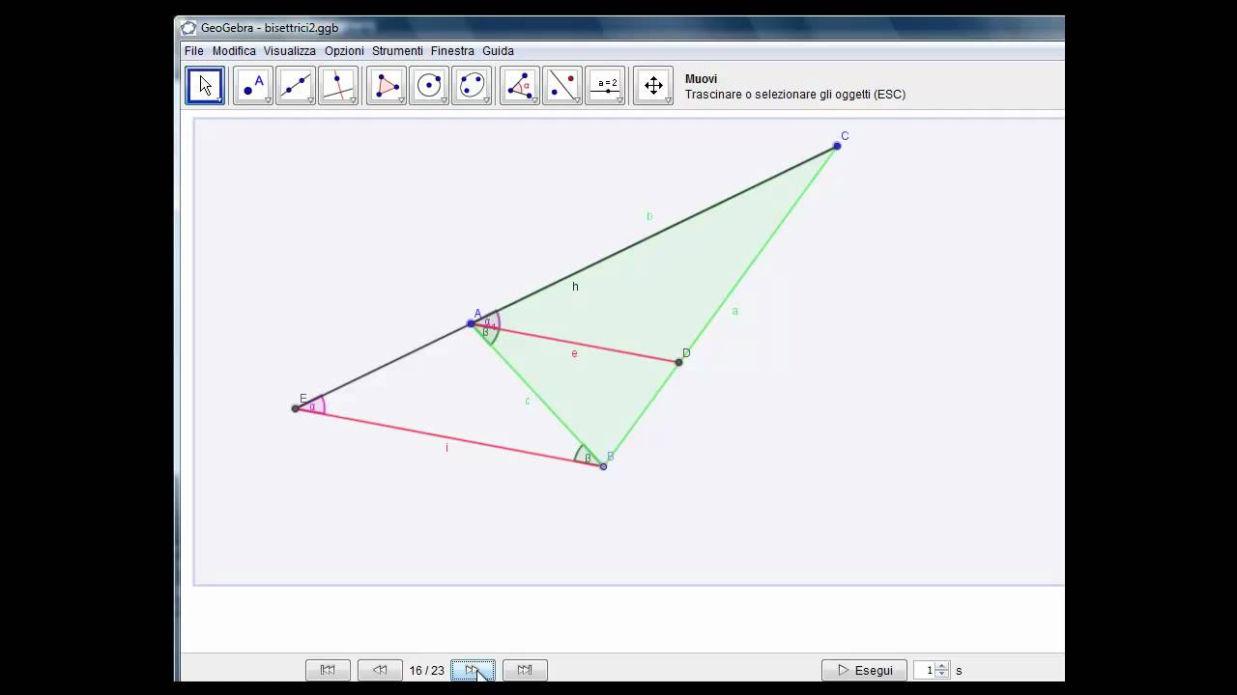Decrease playback seconds with down arrow
Screen dimensions: 1237x695
pos(942,675)
